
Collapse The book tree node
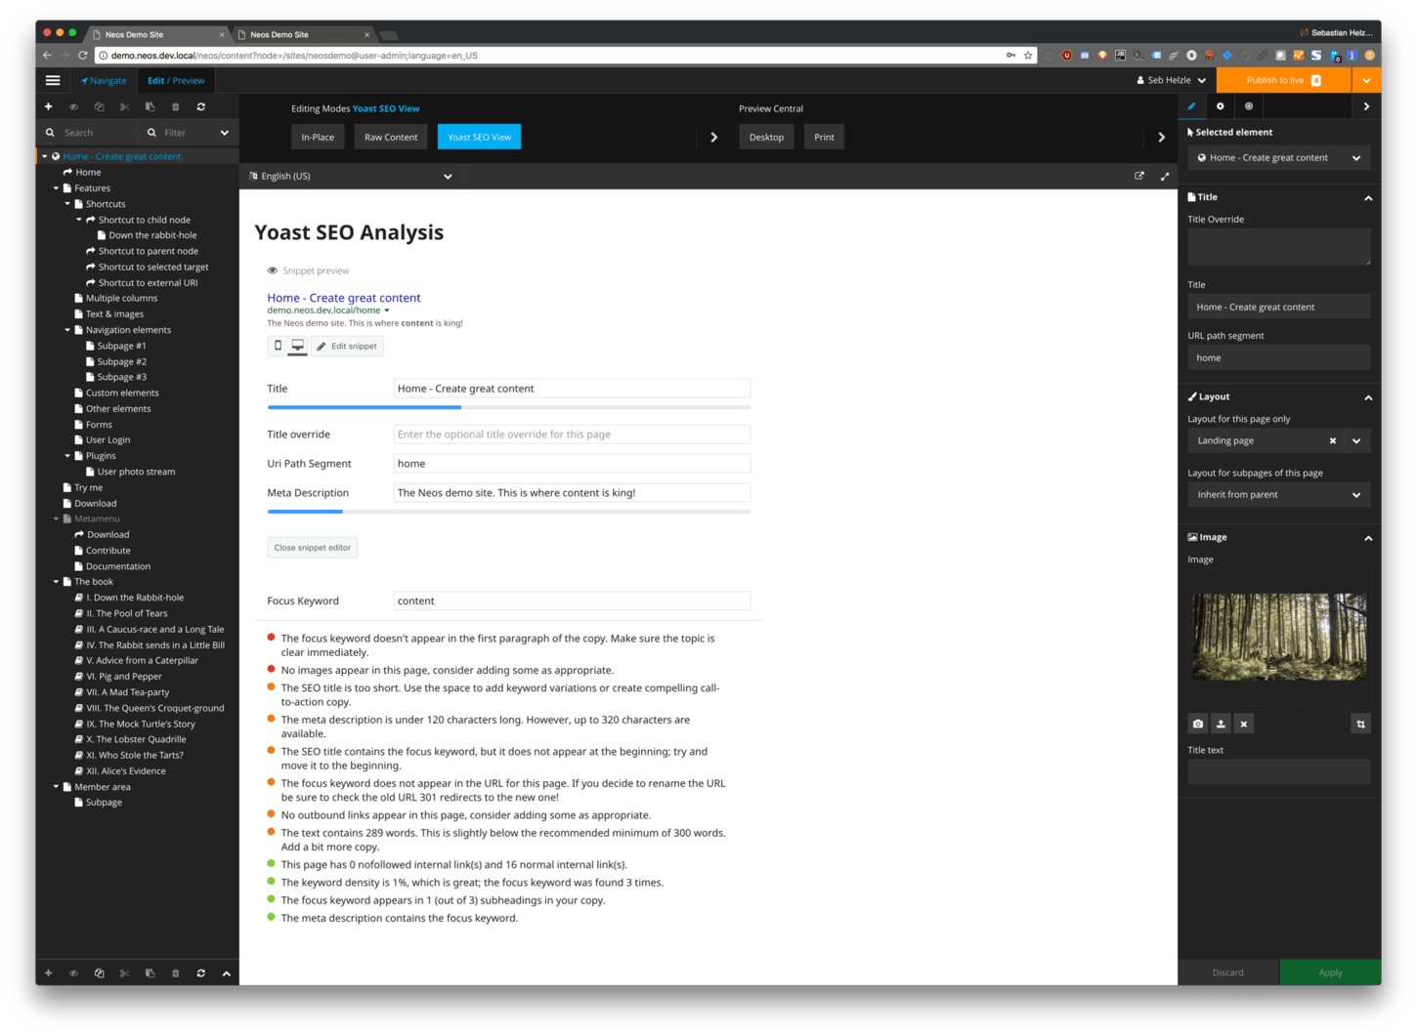coord(56,582)
